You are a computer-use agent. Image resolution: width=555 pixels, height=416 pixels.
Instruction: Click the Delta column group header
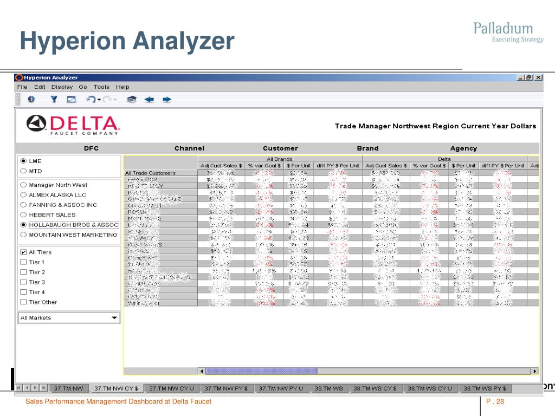pos(444,159)
